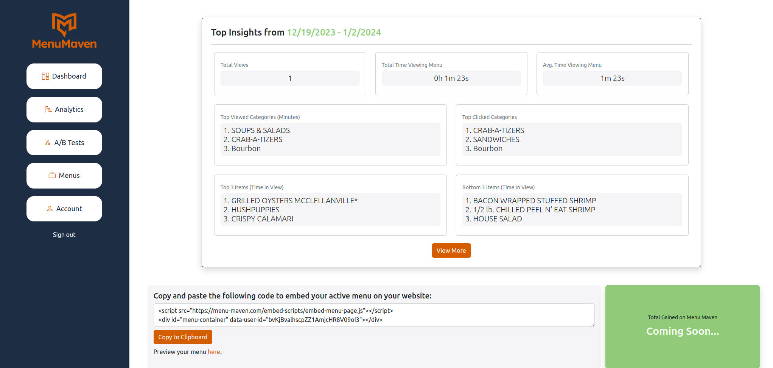Sign out of MenuMaven
This screenshot has width=773, height=368.
(x=64, y=235)
